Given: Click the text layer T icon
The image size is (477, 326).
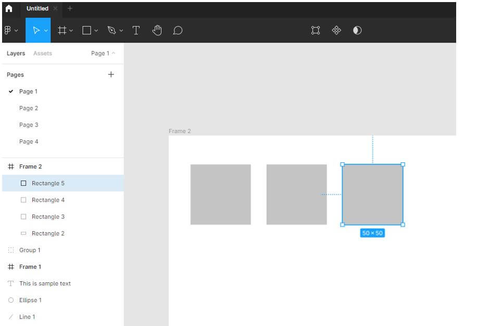Looking at the screenshot, I should [x=10, y=283].
